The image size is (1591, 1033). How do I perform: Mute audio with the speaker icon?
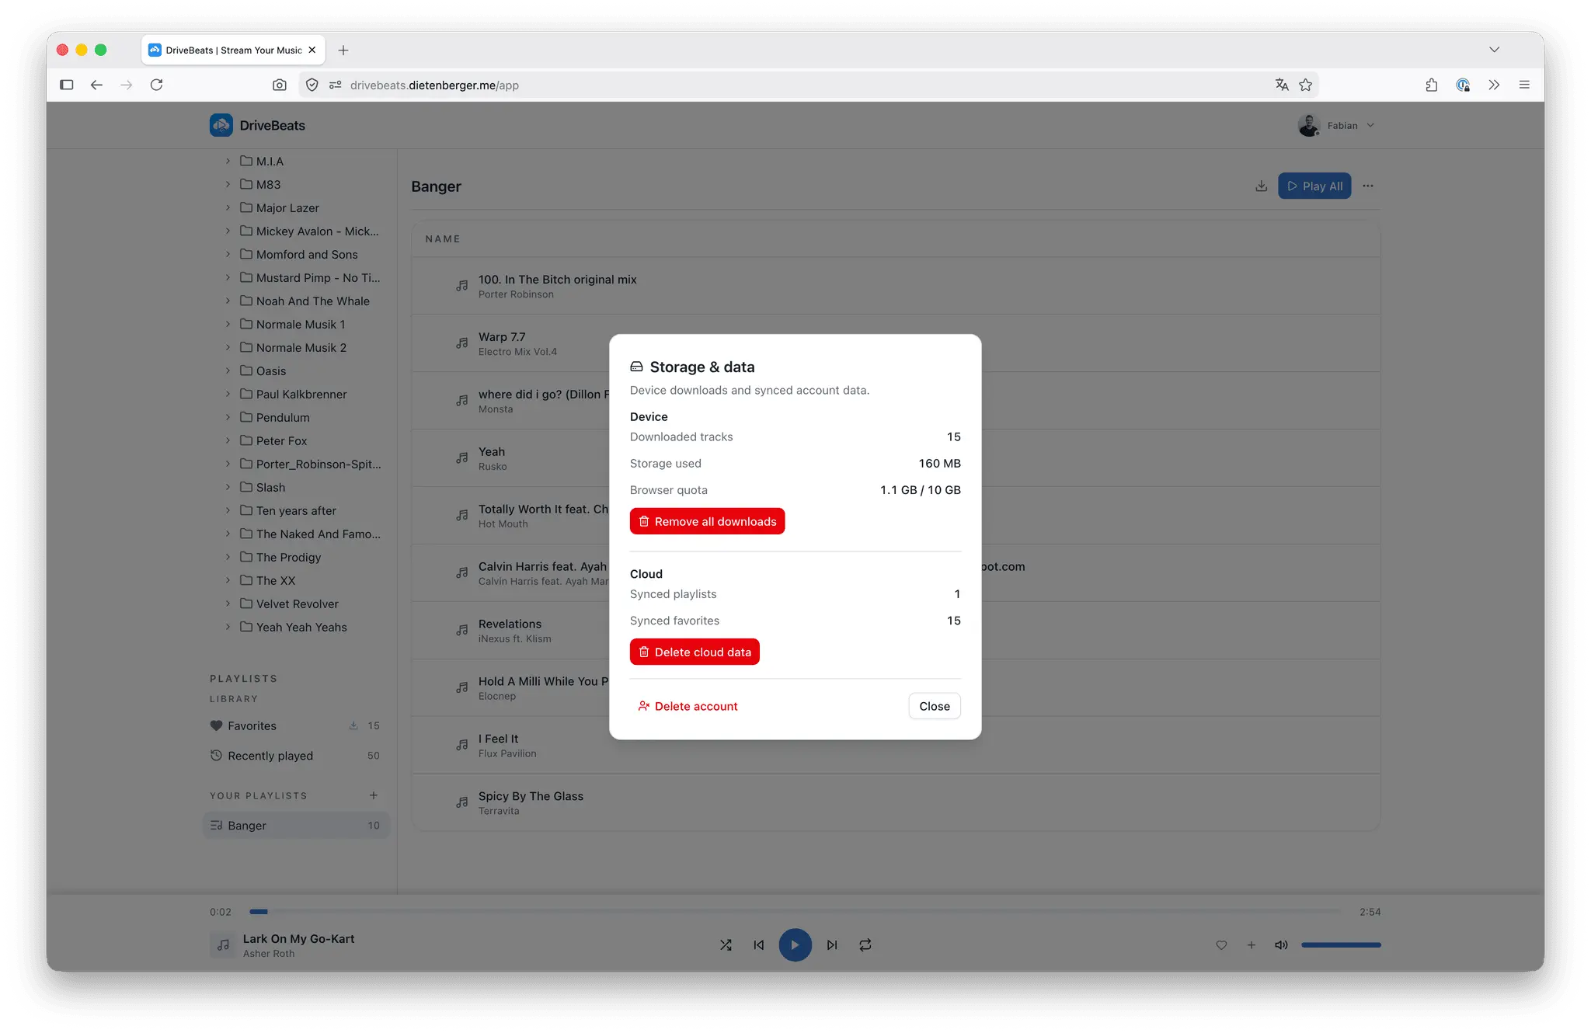(1281, 945)
